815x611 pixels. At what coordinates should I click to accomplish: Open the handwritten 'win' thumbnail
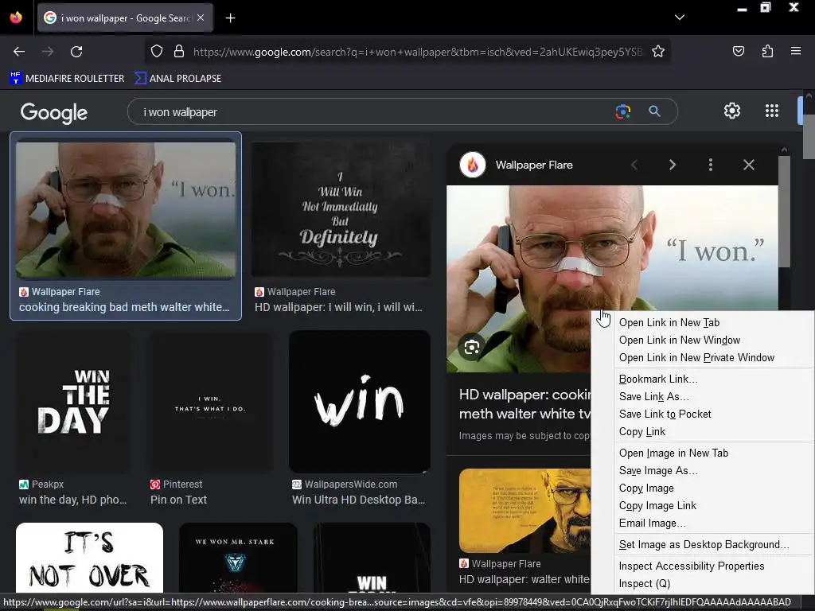point(360,402)
